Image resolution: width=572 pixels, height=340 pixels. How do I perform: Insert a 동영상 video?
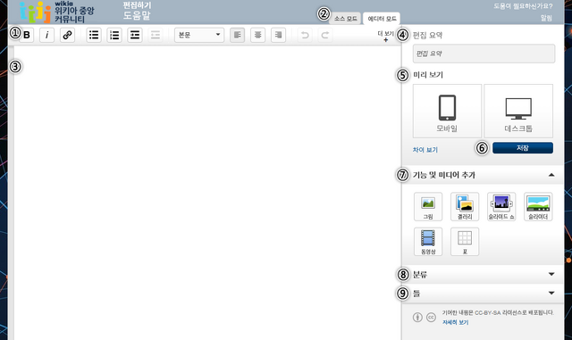pyautogui.click(x=428, y=242)
